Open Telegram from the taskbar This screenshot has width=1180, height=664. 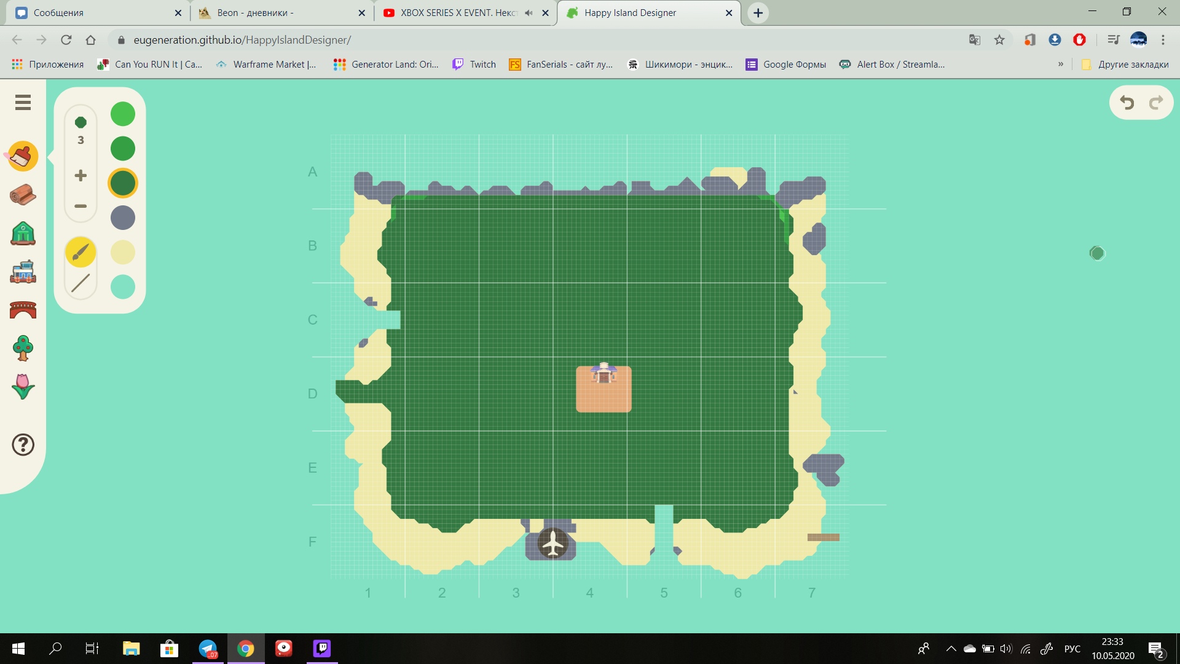point(208,649)
